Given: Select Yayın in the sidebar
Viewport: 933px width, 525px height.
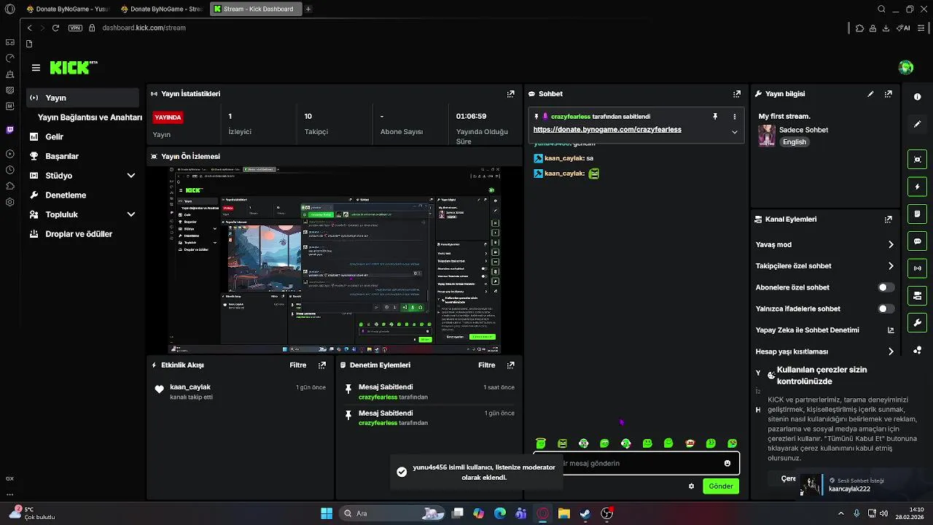Looking at the screenshot, I should [82, 98].
